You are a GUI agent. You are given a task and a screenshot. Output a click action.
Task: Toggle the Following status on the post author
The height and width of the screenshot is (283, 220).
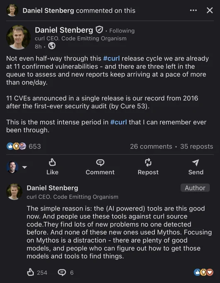click(122, 31)
